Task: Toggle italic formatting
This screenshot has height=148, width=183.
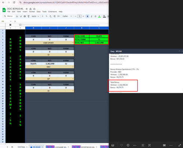Action: pos(91,16)
